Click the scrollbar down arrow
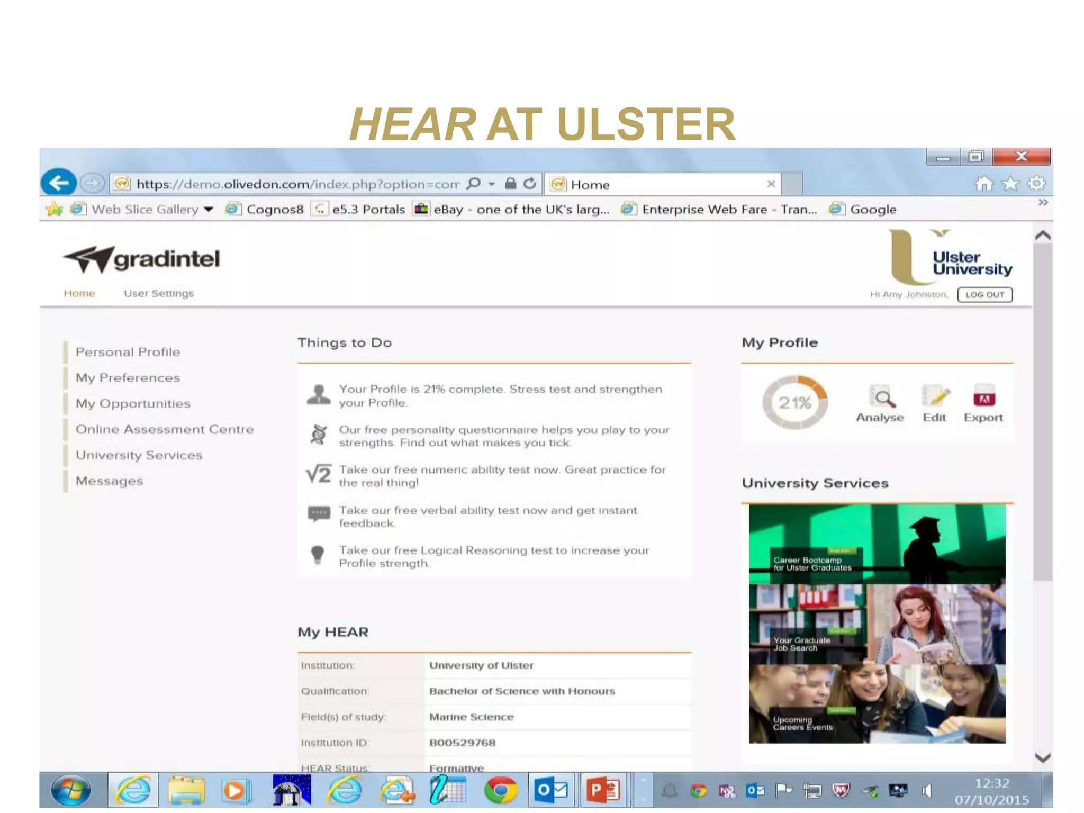Screen dimensions: 1084x813 (x=1042, y=757)
